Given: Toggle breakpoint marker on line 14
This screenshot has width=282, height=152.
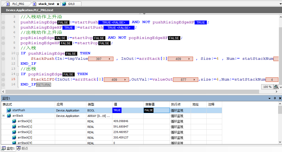Looking at the screenshot, I should point(3,74).
